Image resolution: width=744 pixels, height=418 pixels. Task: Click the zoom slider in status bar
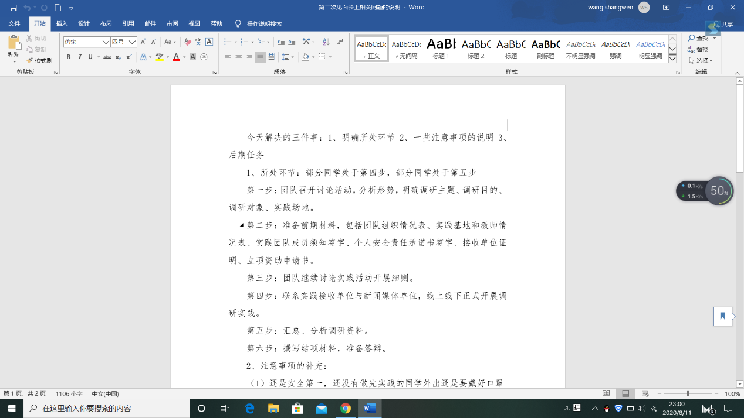click(688, 394)
